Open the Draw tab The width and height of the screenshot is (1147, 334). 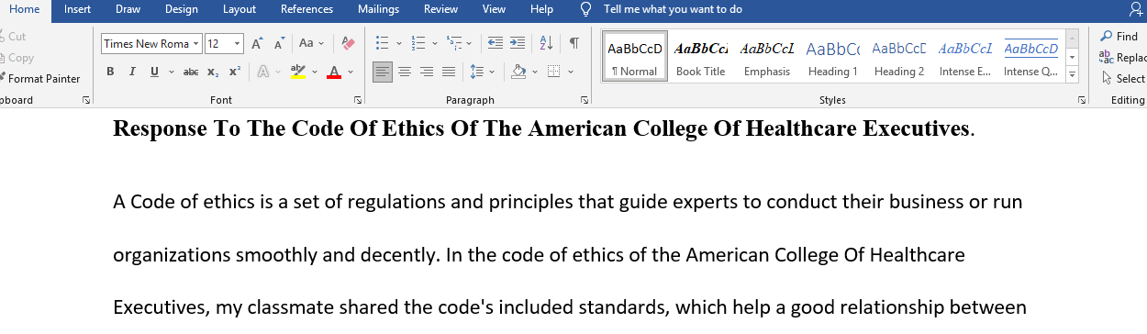tap(128, 9)
